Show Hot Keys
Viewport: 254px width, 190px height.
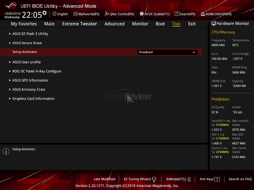pyautogui.click(x=207, y=179)
